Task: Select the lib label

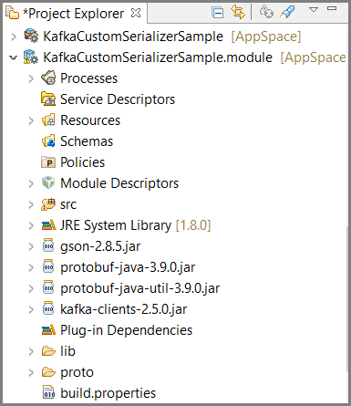Action: (x=67, y=351)
